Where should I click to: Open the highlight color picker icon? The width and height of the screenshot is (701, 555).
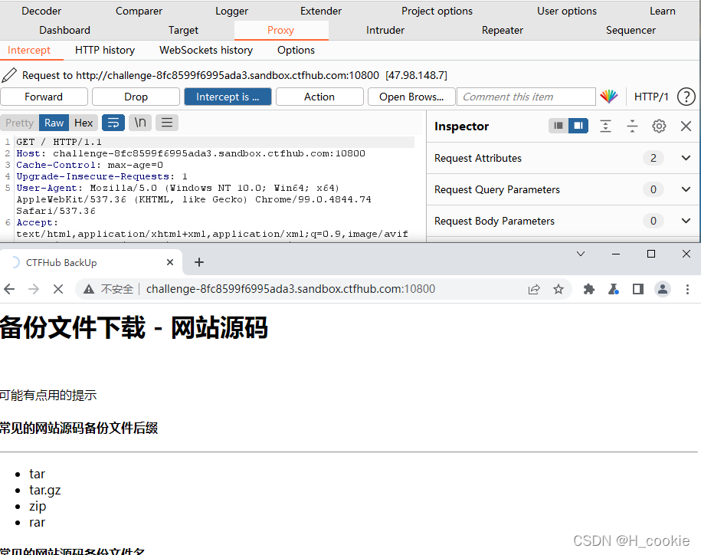click(x=609, y=97)
